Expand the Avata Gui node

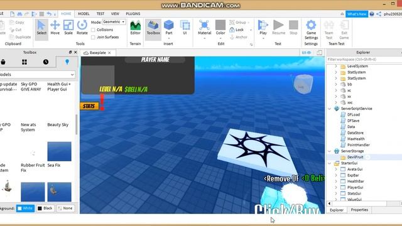336,169
